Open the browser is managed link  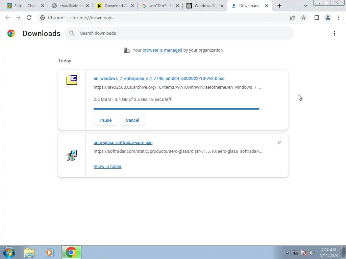[163, 50]
